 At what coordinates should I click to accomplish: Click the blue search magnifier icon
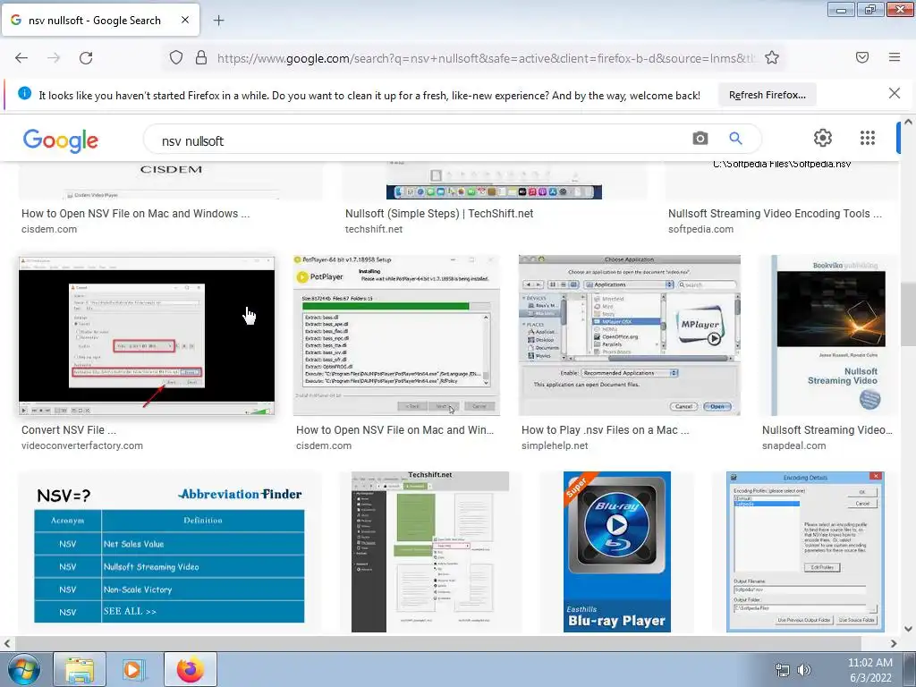735,139
